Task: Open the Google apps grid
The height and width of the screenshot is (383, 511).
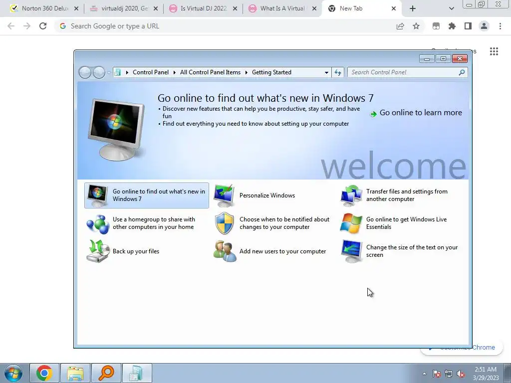Action: tap(494, 51)
